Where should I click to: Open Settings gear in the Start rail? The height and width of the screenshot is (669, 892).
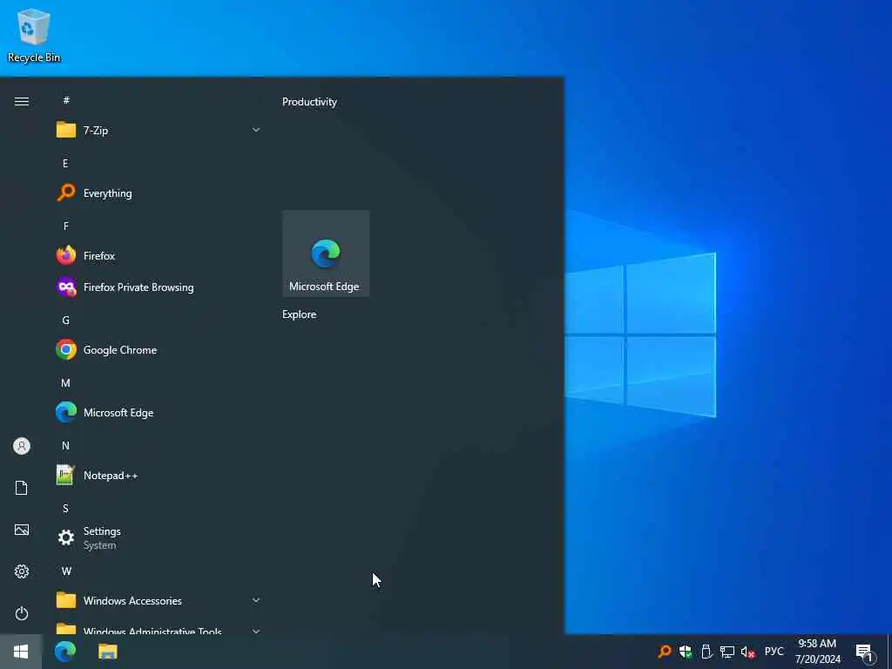(22, 571)
